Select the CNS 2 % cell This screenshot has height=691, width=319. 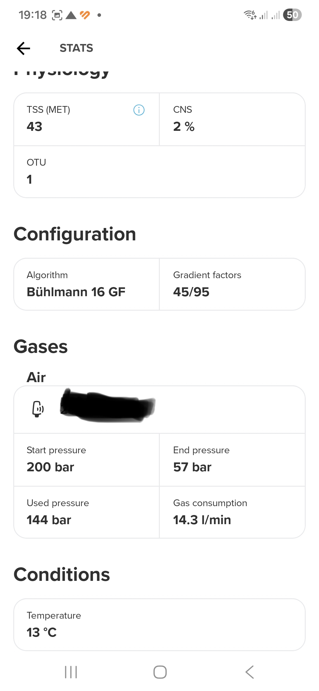tap(232, 119)
